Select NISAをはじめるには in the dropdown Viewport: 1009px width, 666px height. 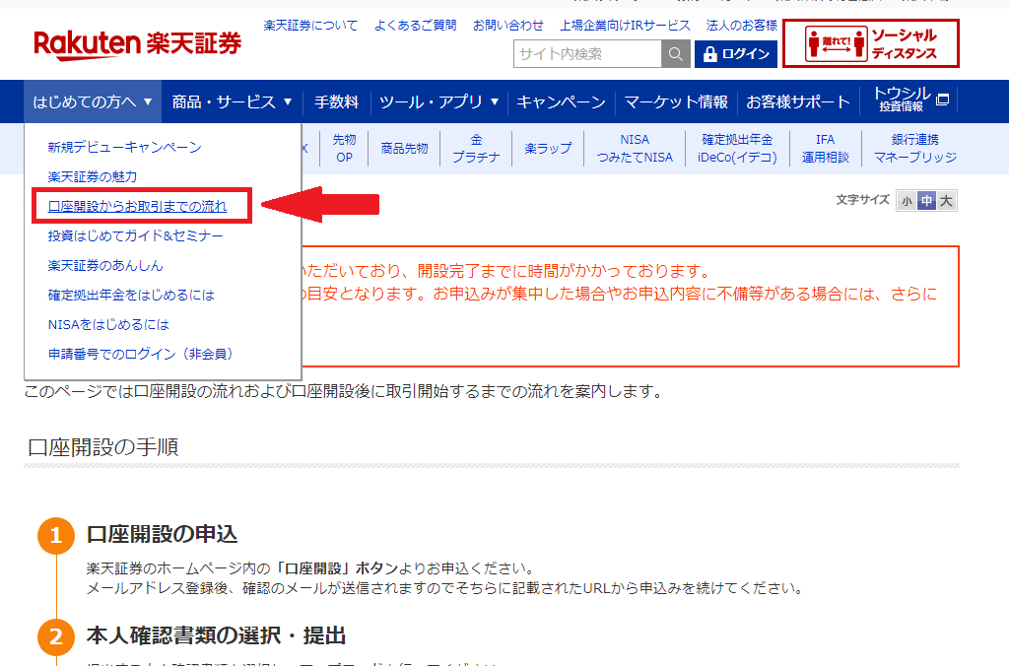tap(108, 325)
